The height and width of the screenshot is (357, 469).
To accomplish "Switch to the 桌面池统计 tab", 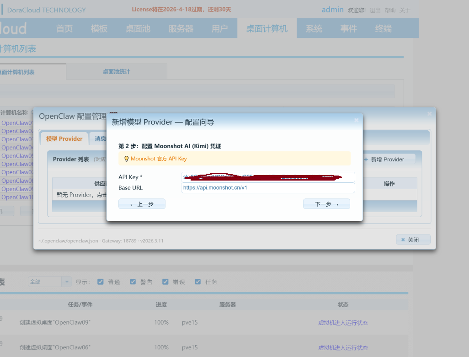I will pos(117,71).
